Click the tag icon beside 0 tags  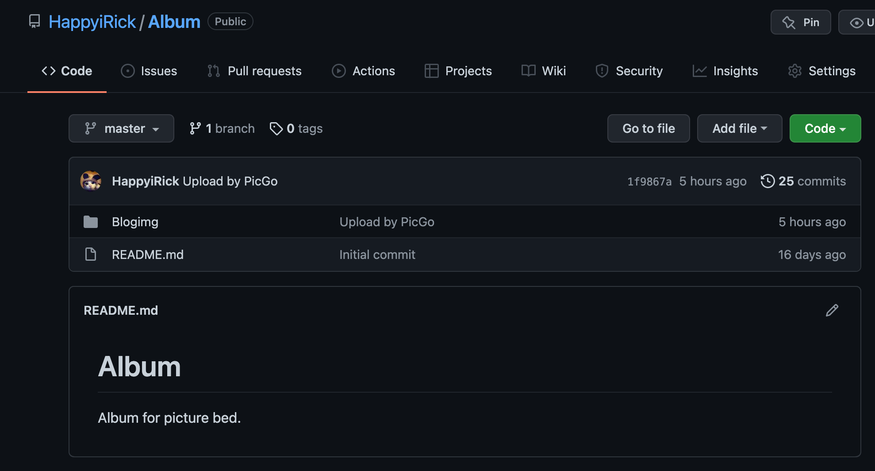click(x=276, y=128)
